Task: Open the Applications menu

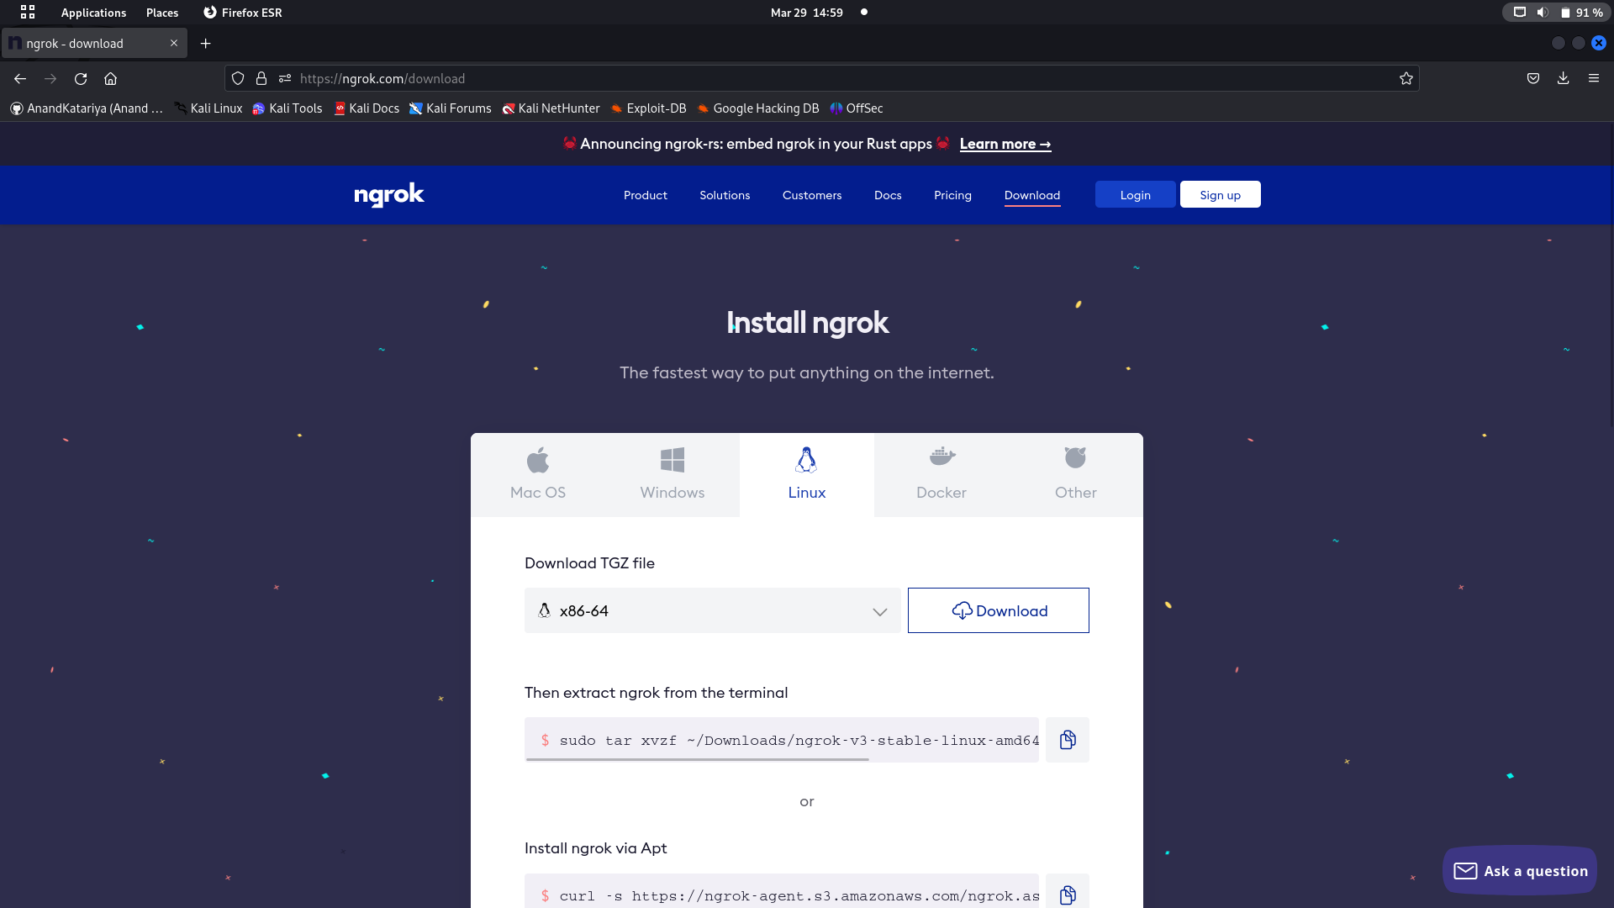Action: (92, 13)
